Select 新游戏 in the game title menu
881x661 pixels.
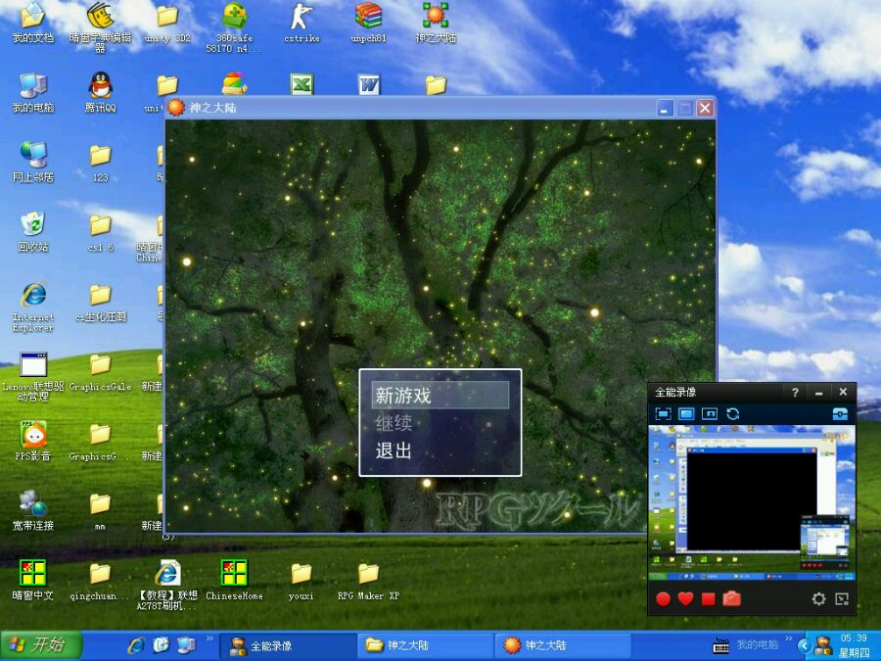[x=440, y=396]
